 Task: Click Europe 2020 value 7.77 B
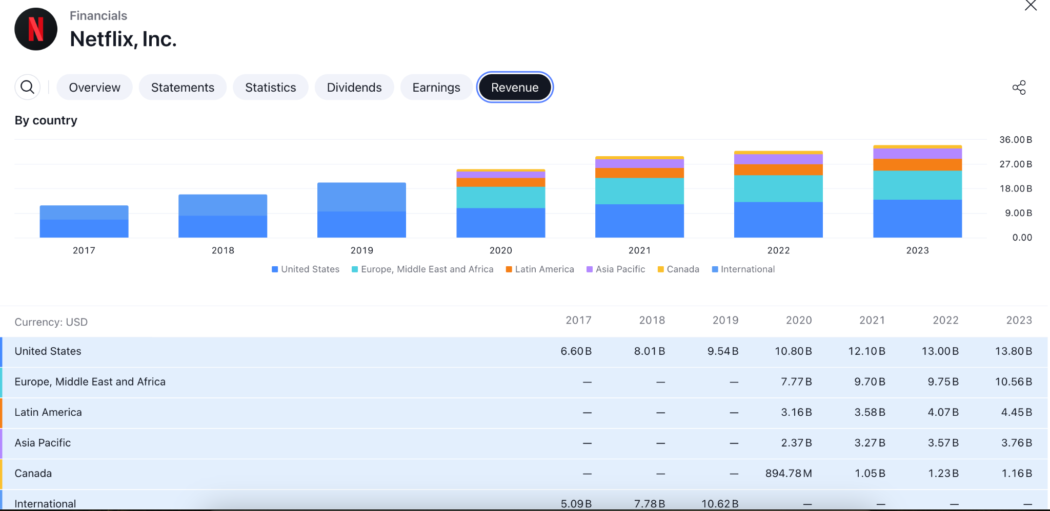797,382
